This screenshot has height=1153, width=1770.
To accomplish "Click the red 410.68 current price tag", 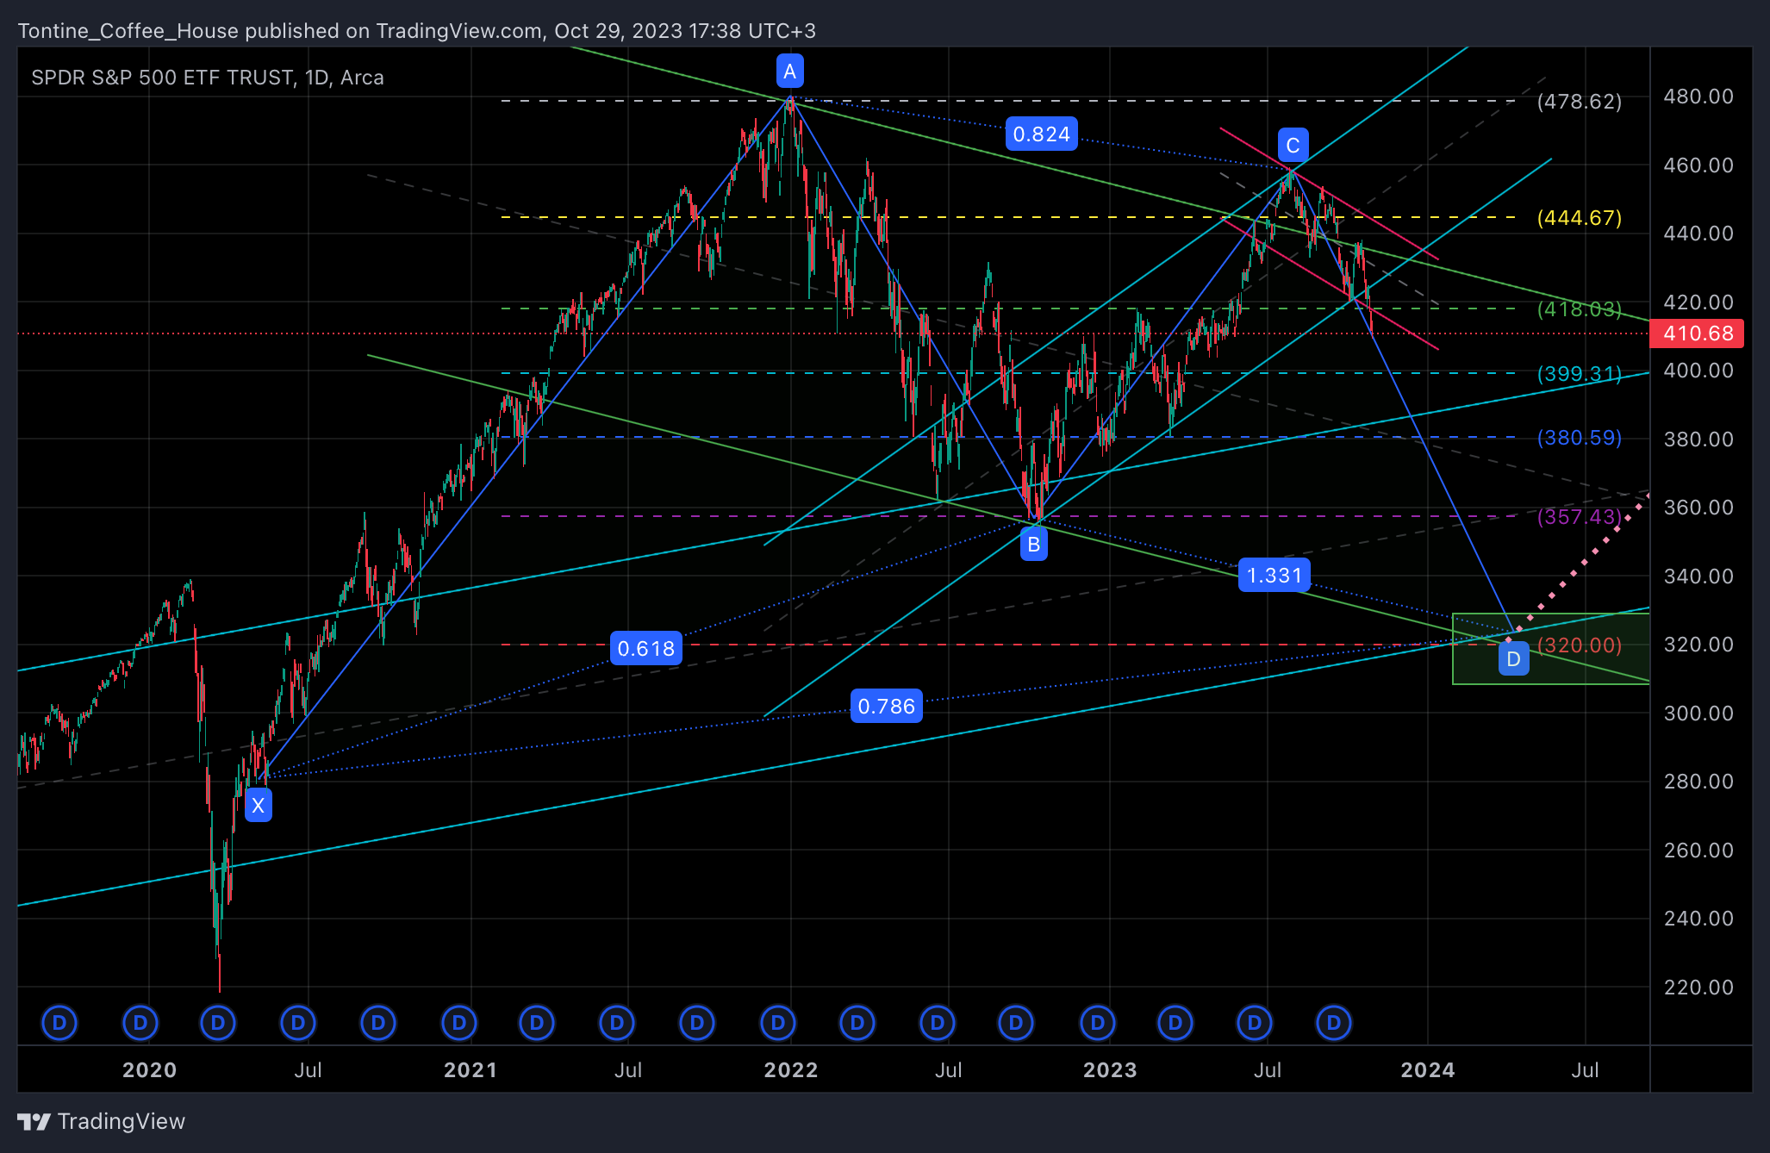I will click(x=1696, y=333).
